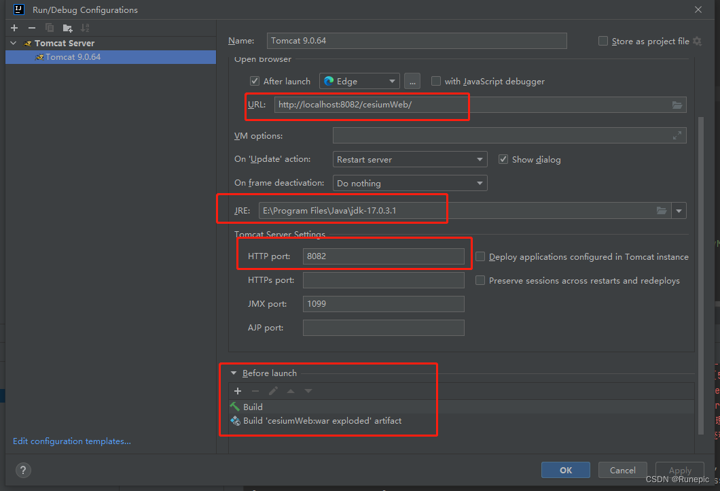Viewport: 720px width, 491px height.
Task: Click the Apply button
Action: click(680, 470)
